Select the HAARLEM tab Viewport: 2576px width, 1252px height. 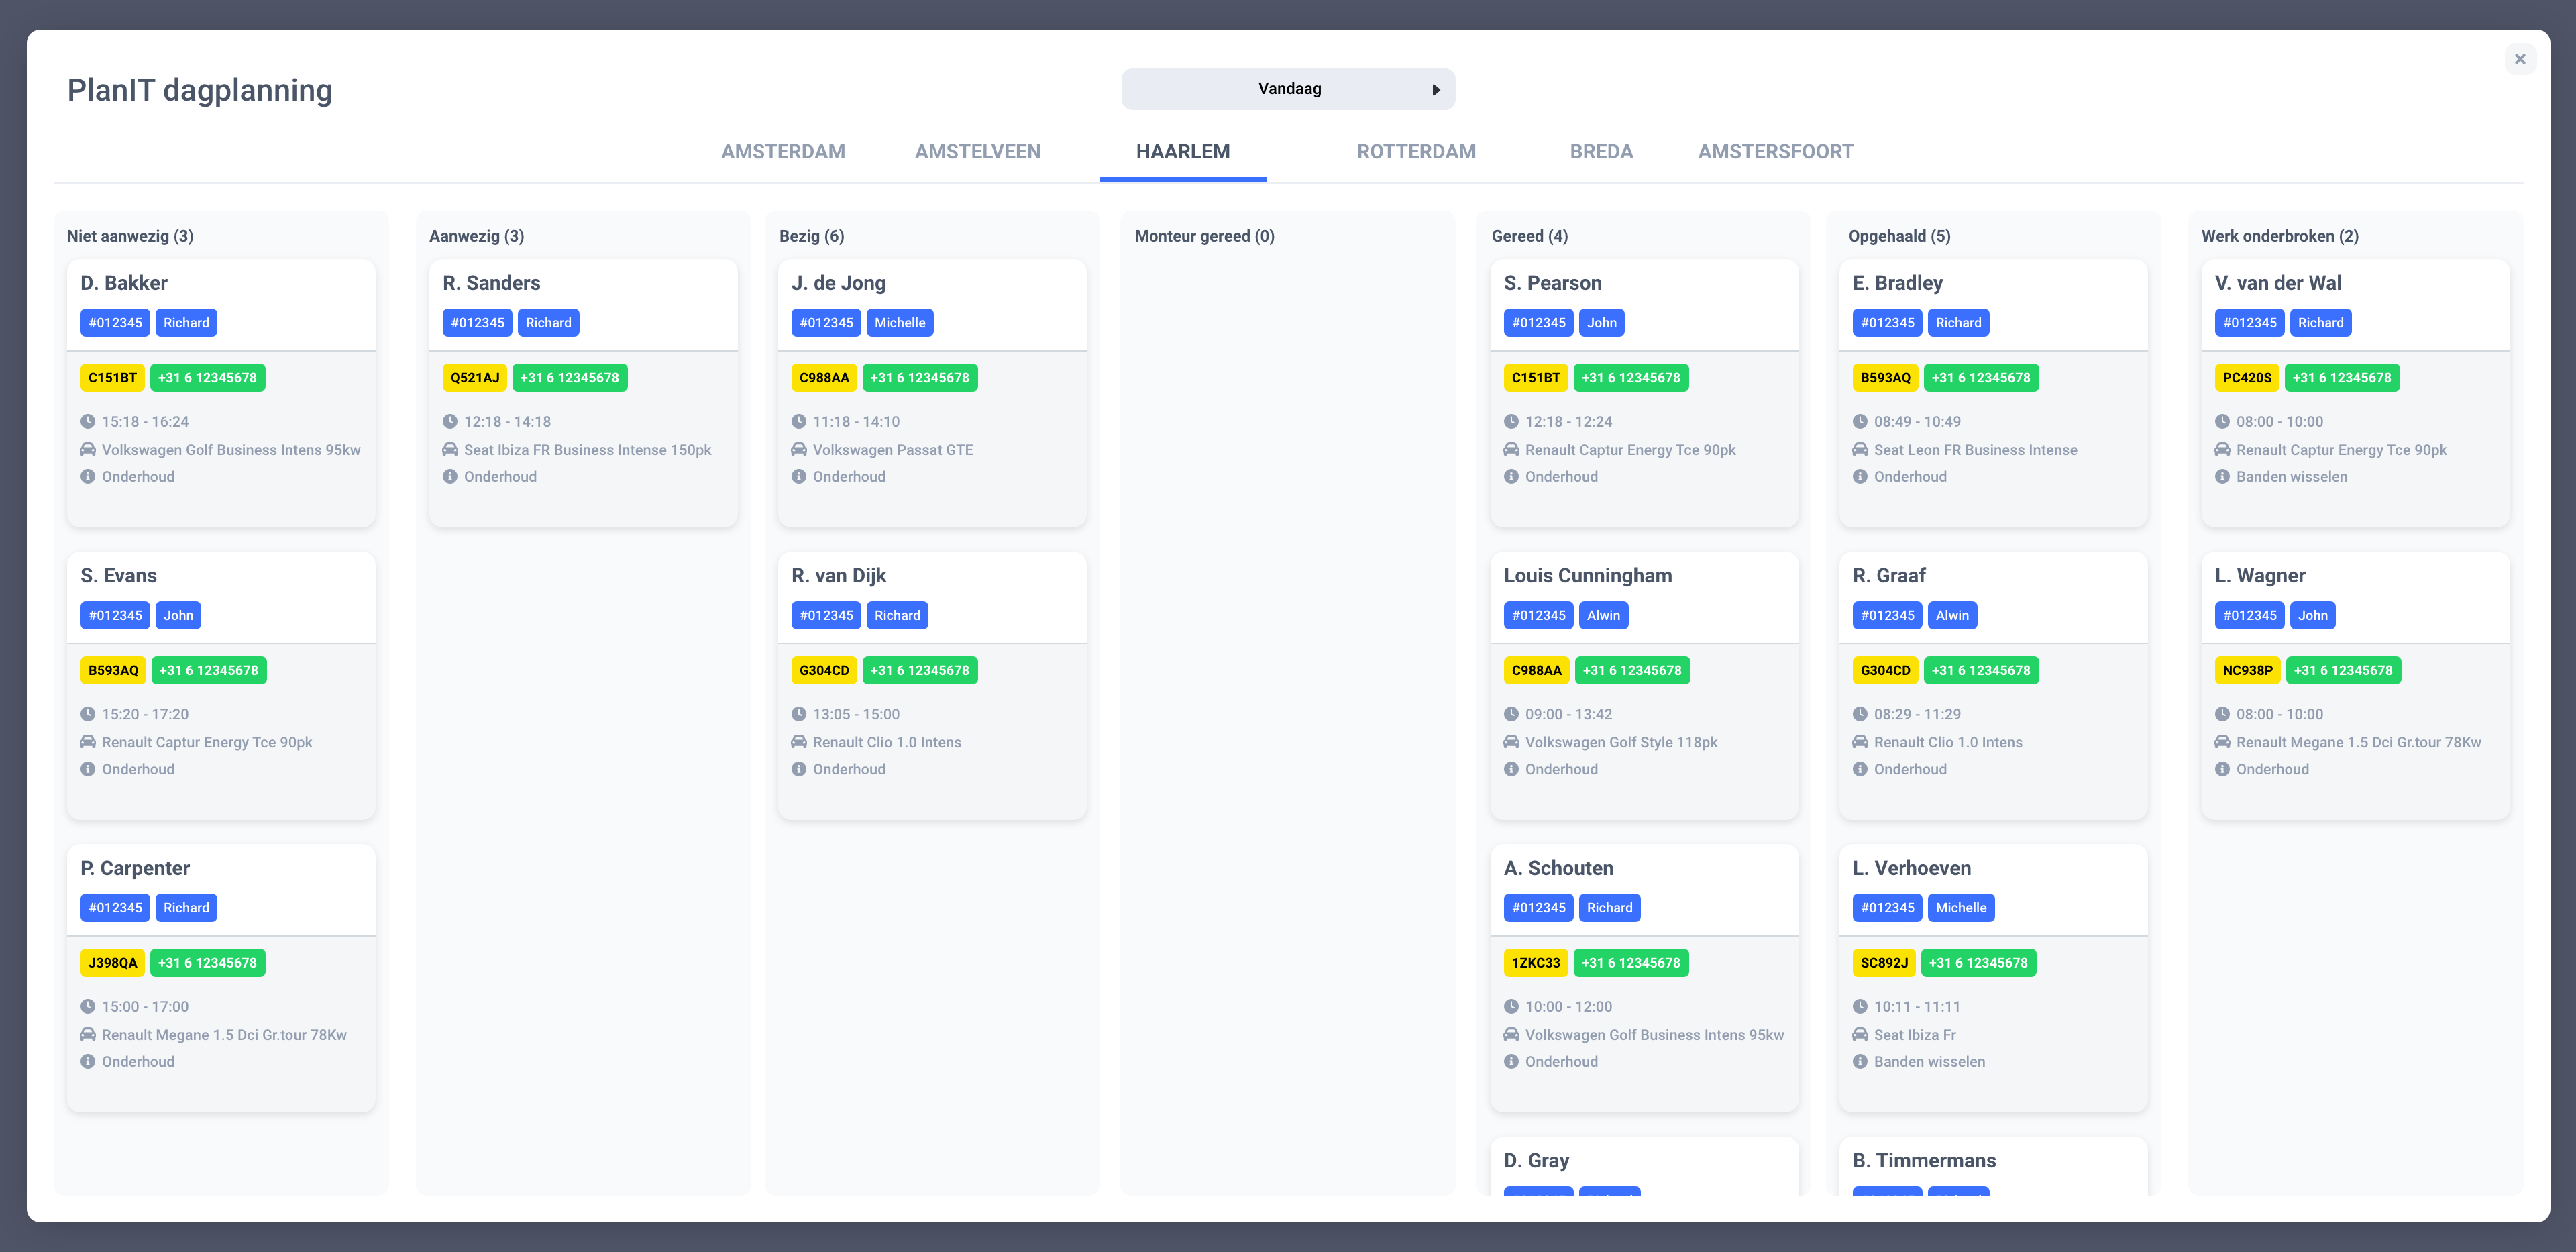pyautogui.click(x=1183, y=151)
